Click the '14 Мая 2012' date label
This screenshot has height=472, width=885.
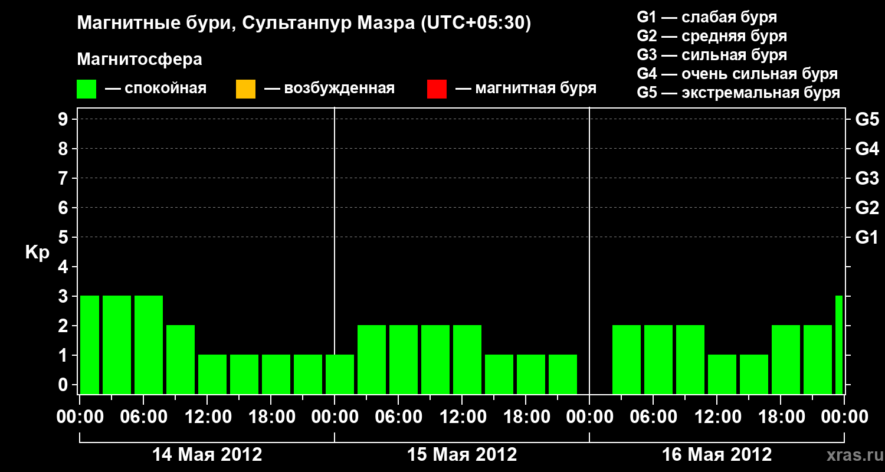[207, 454]
